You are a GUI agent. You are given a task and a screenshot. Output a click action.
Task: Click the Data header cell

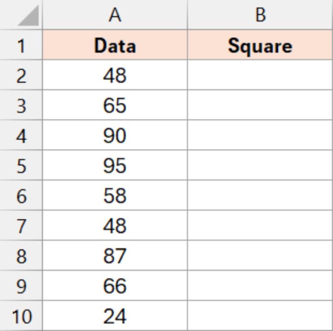coord(114,44)
